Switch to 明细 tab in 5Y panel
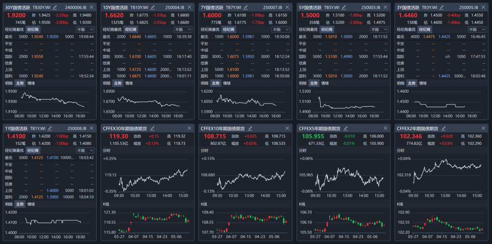The height and width of the screenshot is (244, 492). [x=303, y=83]
